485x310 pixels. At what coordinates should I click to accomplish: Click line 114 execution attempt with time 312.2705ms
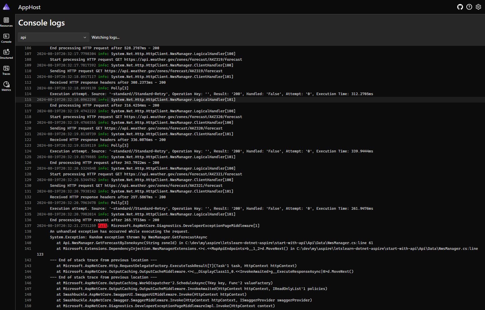click(x=212, y=94)
